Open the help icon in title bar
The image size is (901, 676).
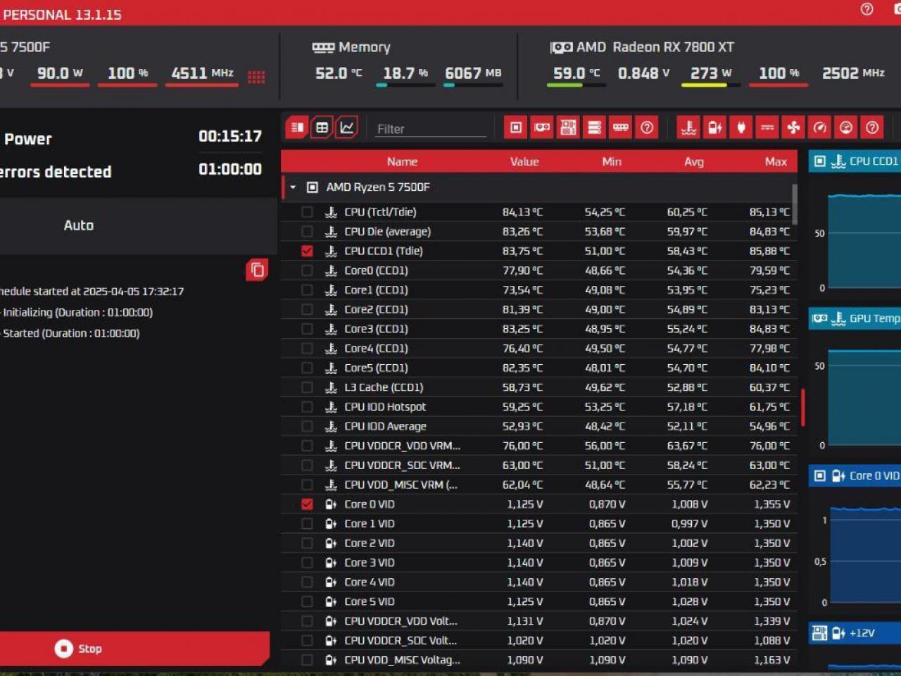pyautogui.click(x=867, y=9)
